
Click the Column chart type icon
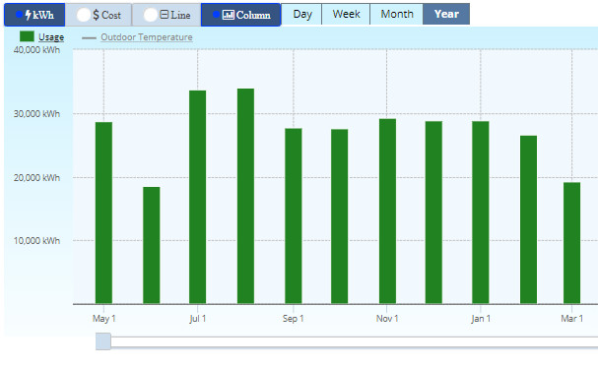[228, 15]
